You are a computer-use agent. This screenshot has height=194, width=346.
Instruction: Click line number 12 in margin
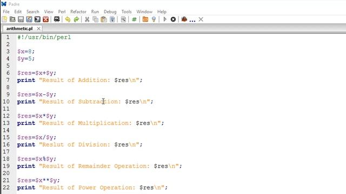[x=6, y=116]
